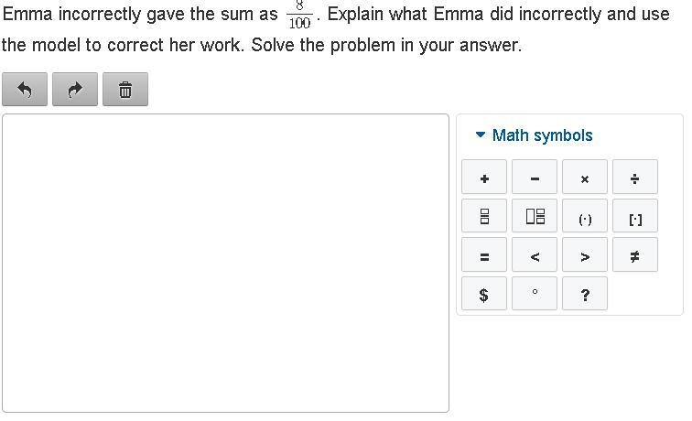
Task: Insert the minus sign symbol
Action: (x=535, y=177)
